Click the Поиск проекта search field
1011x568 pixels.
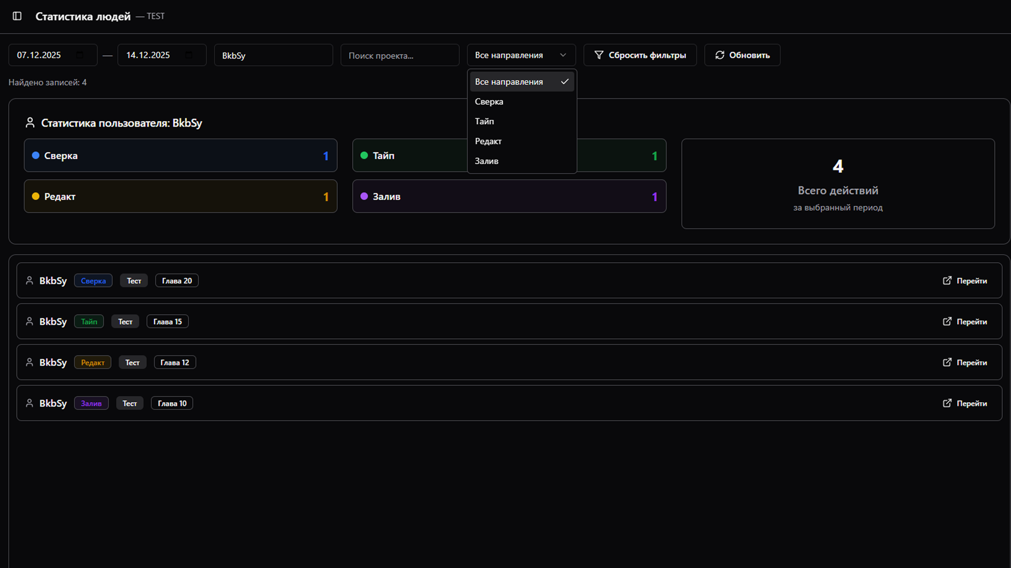click(x=399, y=55)
